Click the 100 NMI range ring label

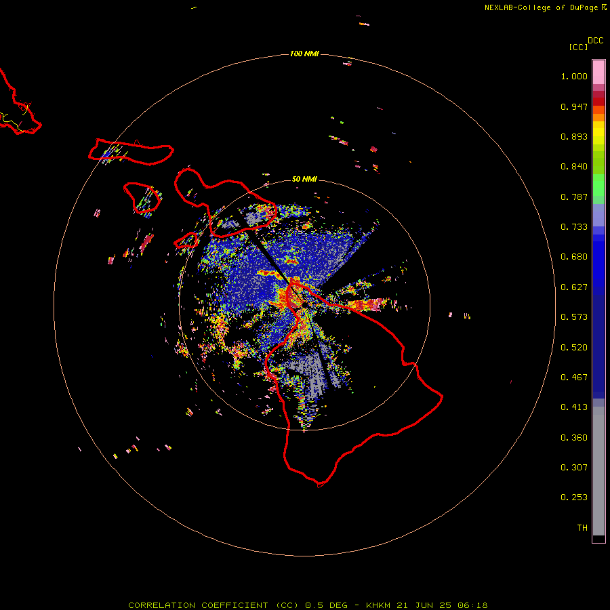coord(304,54)
